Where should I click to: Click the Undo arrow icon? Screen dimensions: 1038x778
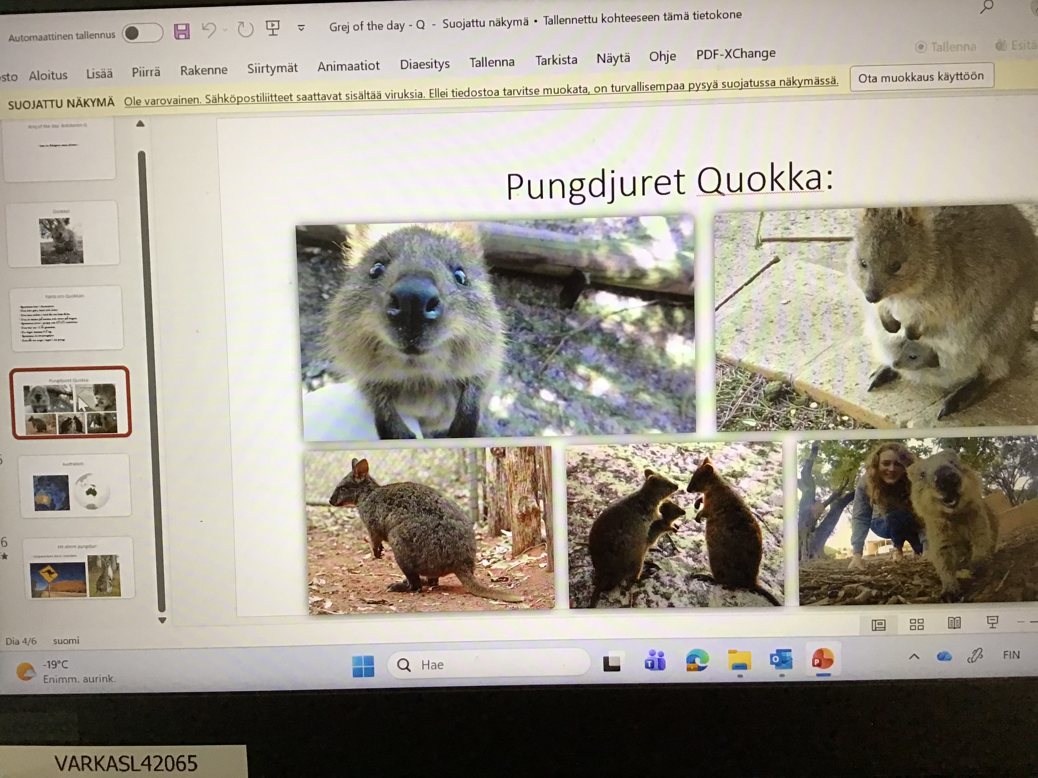pos(209,31)
